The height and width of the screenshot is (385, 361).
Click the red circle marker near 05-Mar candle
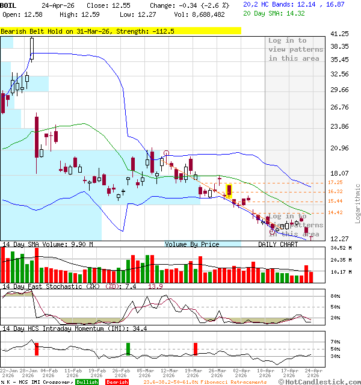(x=166, y=153)
